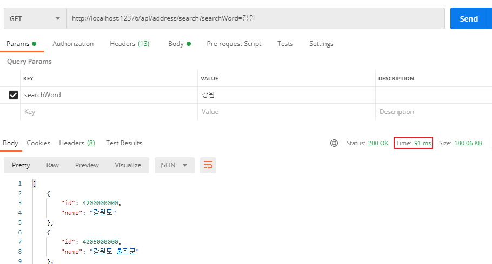Click the request URL field
This screenshot has height=264, width=492.
[x=255, y=18]
